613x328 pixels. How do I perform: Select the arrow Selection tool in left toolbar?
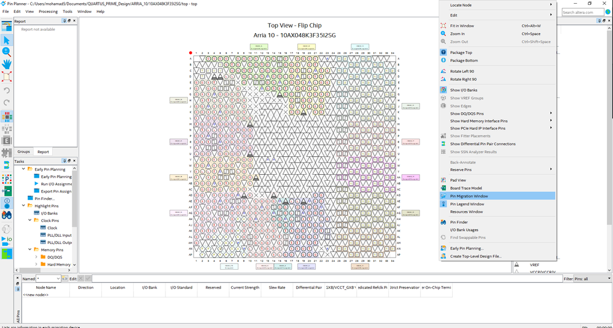[x=7, y=40]
